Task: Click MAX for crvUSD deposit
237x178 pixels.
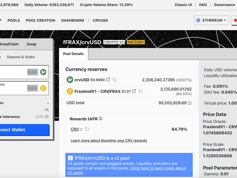Action: pyautogui.click(x=32, y=72)
